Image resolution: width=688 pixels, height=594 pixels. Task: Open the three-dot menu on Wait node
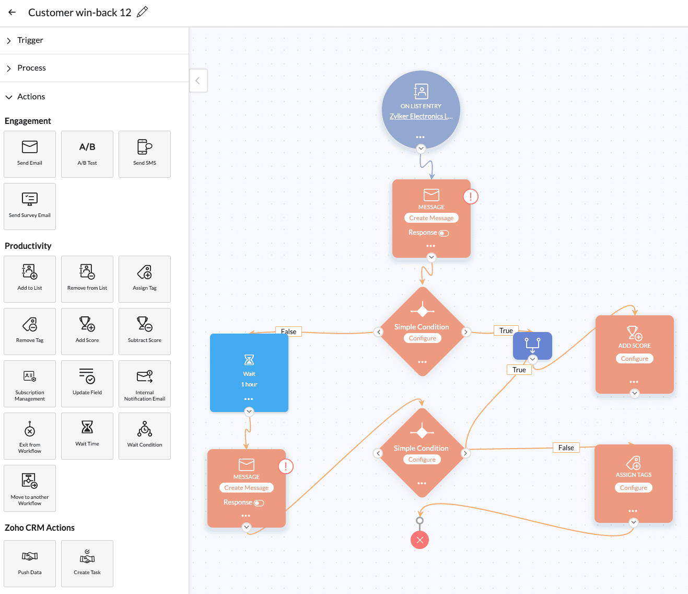point(249,399)
